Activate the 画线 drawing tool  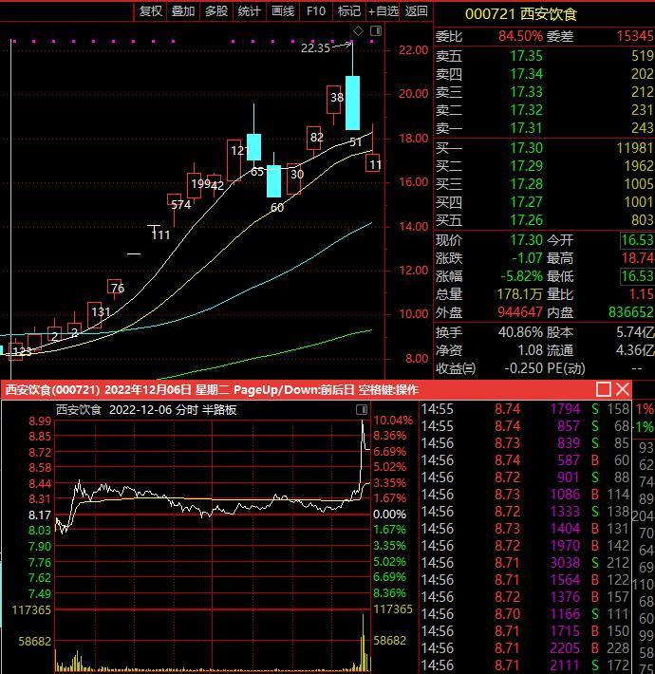[x=283, y=11]
